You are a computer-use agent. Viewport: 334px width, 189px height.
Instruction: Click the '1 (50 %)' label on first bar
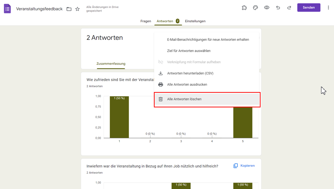coord(119,98)
